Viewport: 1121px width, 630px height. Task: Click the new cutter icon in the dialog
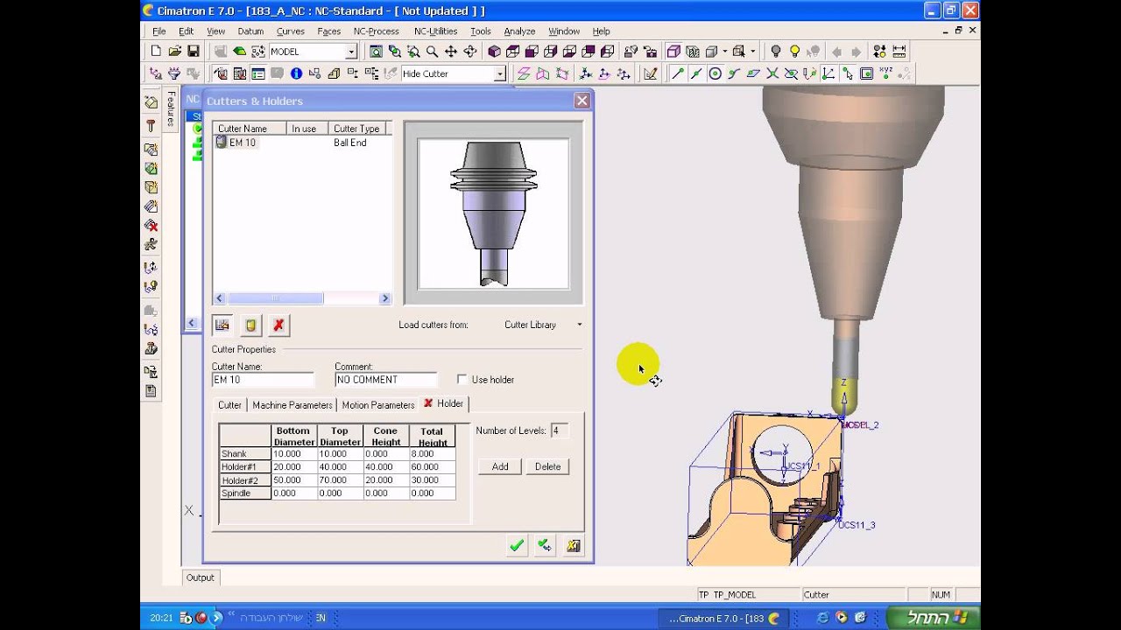(222, 325)
